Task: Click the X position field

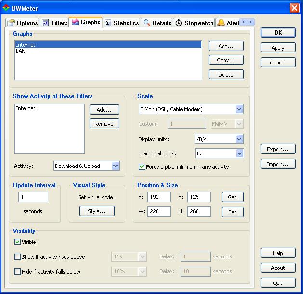Action: 159,197
